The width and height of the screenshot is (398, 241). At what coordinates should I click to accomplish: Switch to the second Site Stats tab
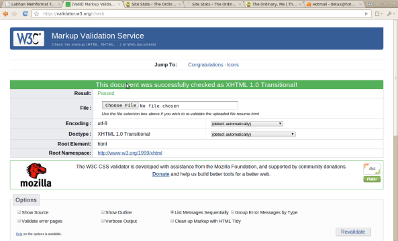click(213, 4)
